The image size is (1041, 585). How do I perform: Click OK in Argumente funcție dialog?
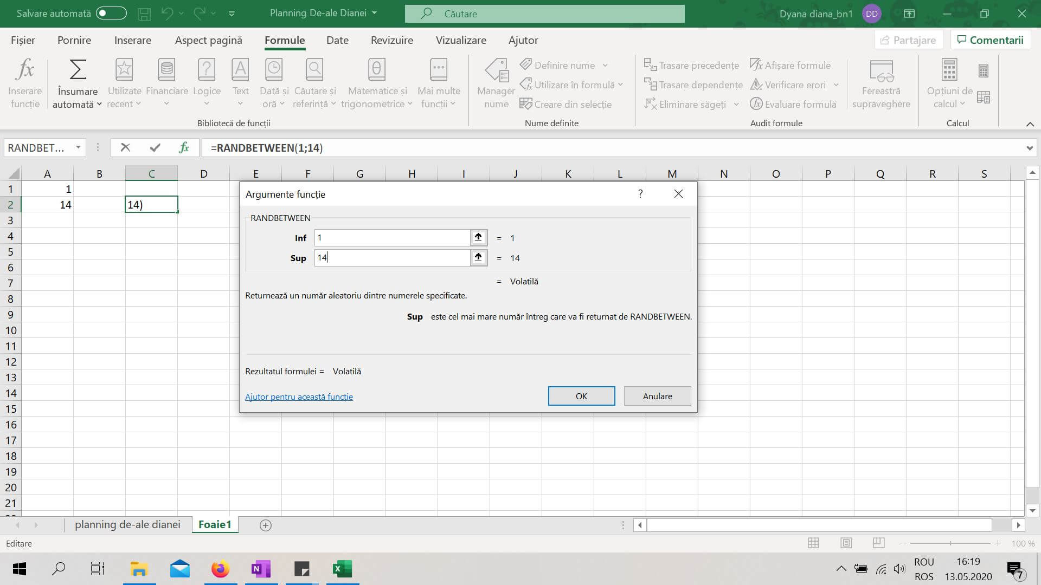point(581,396)
